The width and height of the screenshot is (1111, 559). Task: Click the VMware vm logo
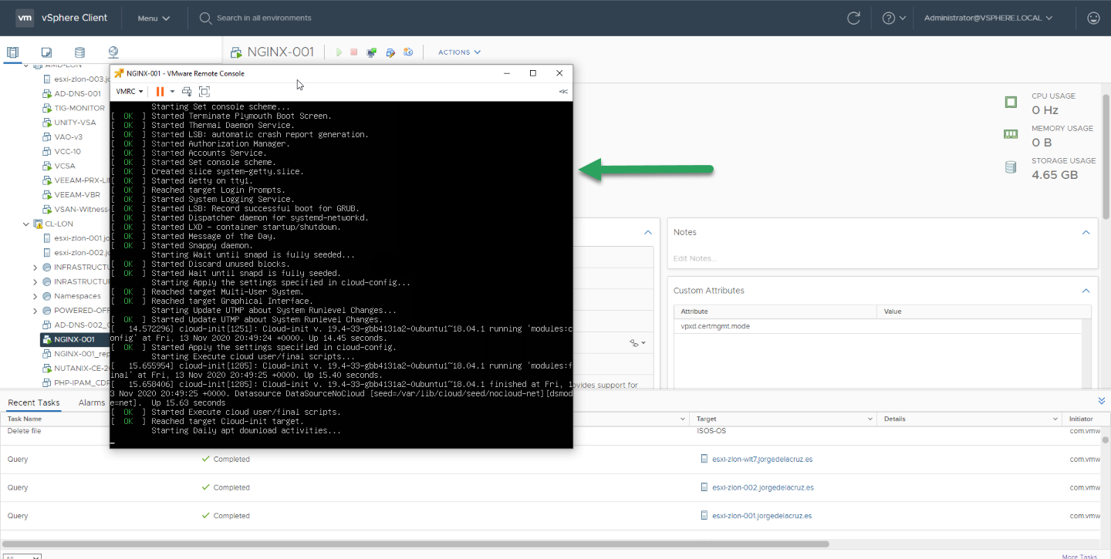click(25, 18)
